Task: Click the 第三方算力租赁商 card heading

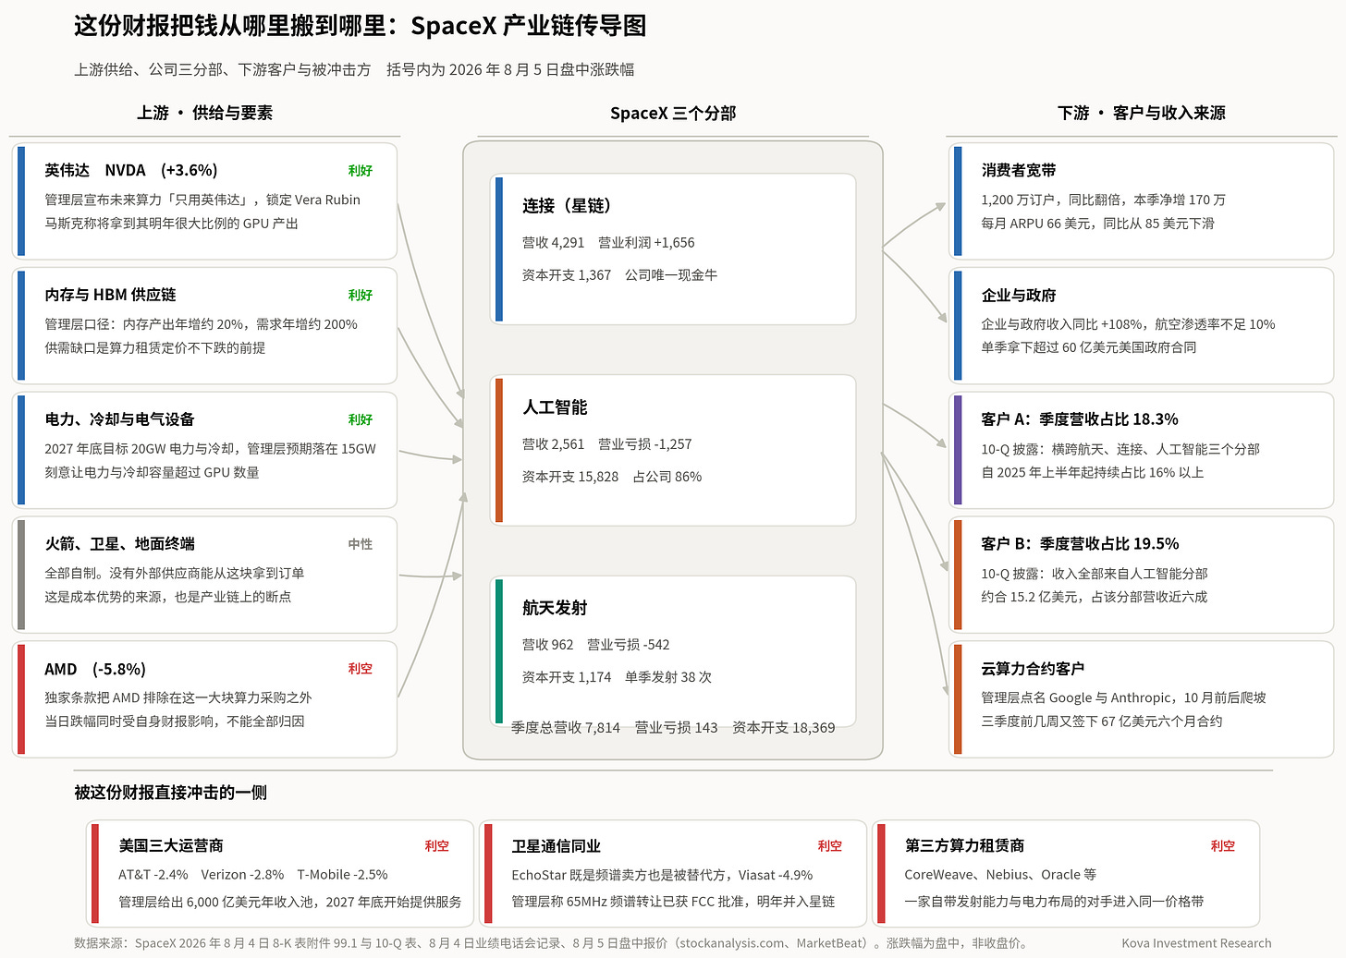Action: (964, 845)
